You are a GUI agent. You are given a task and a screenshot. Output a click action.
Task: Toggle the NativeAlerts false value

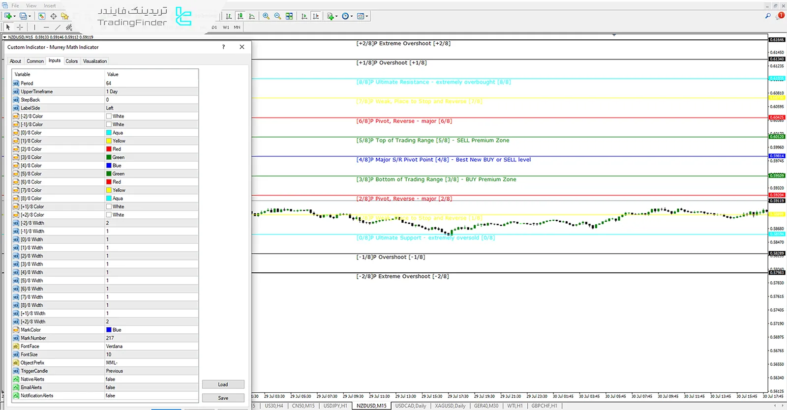[111, 379]
